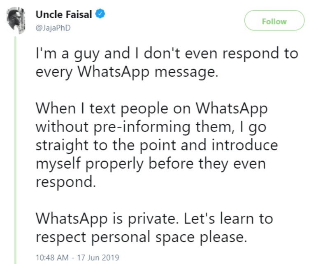Image resolution: width=316 pixels, height=264 pixels.
Task: Follow the Uncle Faisal account
Action: (x=274, y=20)
